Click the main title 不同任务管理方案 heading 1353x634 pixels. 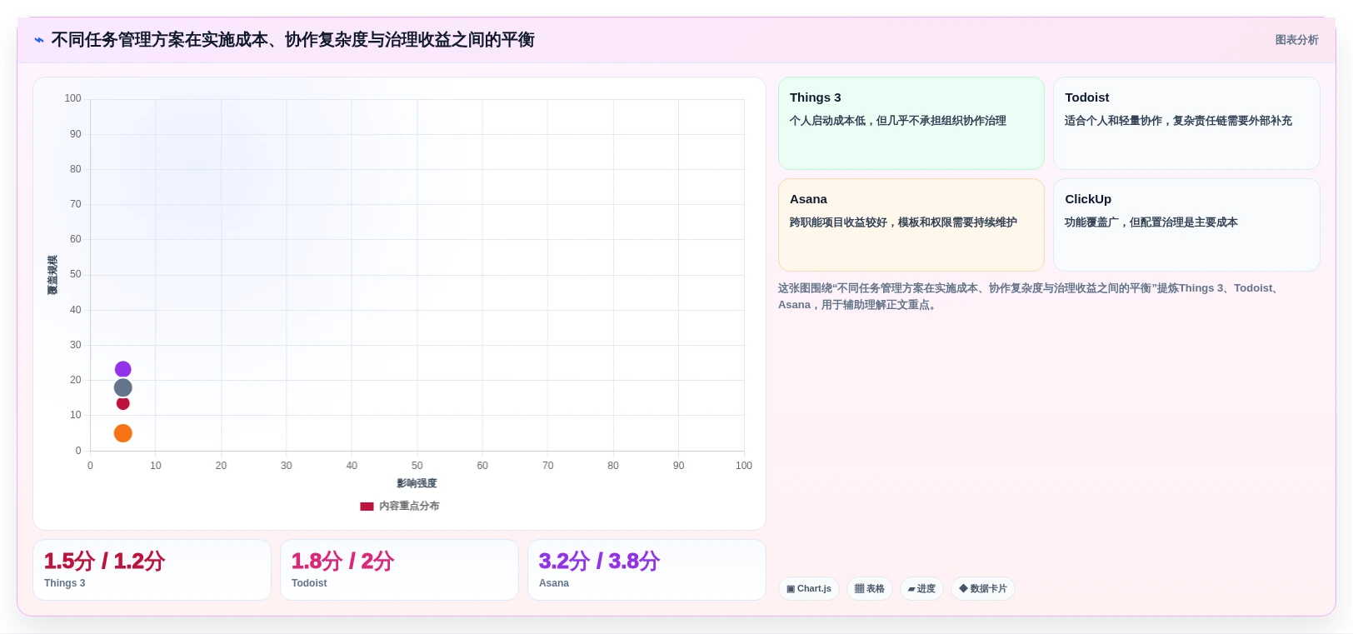coord(292,40)
